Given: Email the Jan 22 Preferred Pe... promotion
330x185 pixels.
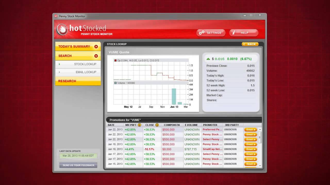Looking at the screenshot, I should click(x=251, y=130).
